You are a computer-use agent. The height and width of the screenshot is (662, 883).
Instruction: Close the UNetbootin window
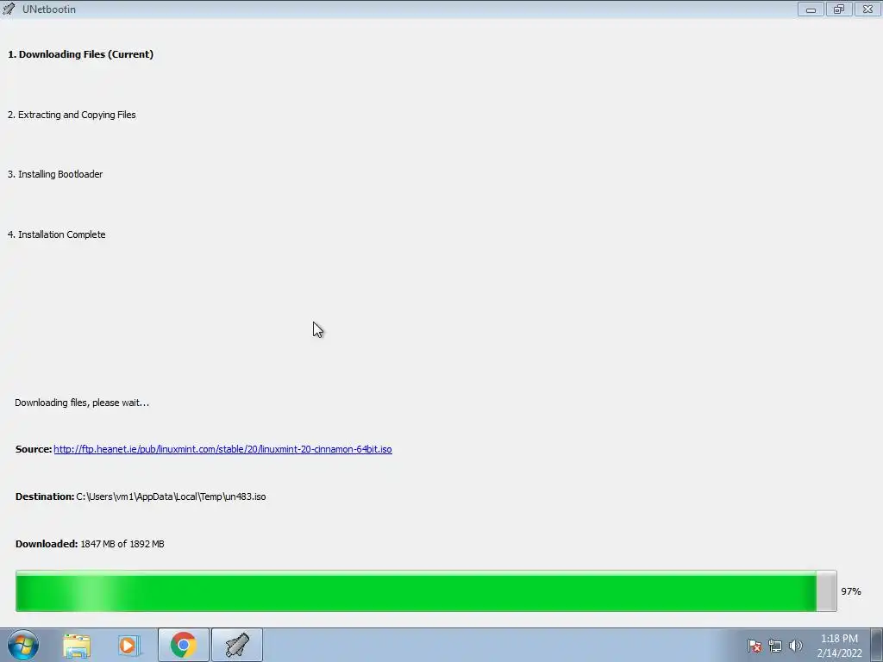(x=867, y=9)
